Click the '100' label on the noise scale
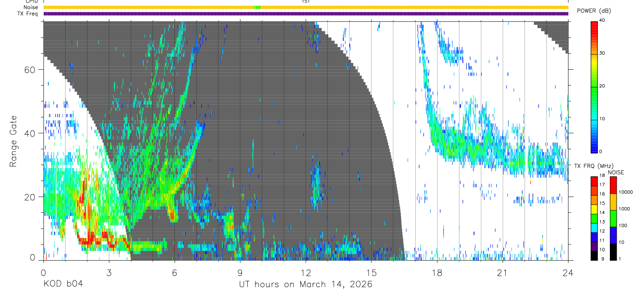The width and height of the screenshot is (639, 295). tap(622, 225)
